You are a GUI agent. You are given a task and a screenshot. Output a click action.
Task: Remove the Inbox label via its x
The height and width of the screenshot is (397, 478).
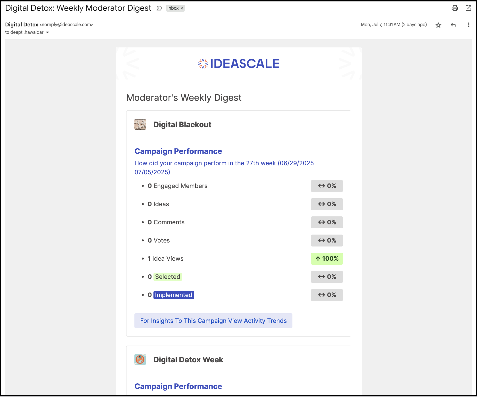[x=182, y=9]
